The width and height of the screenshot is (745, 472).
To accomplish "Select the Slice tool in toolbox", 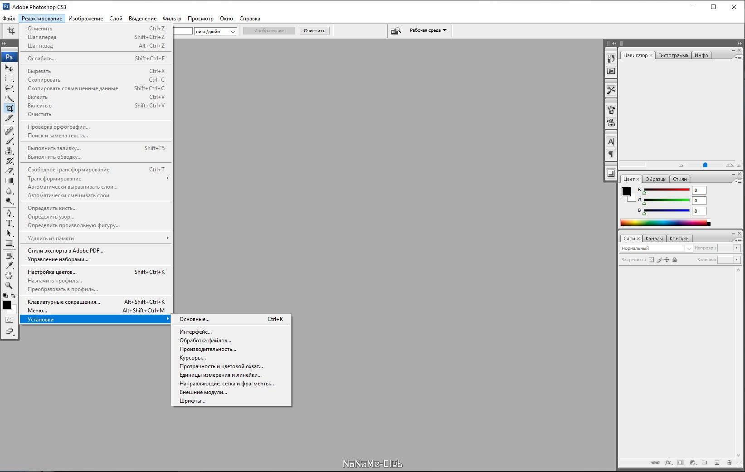I will 9,118.
